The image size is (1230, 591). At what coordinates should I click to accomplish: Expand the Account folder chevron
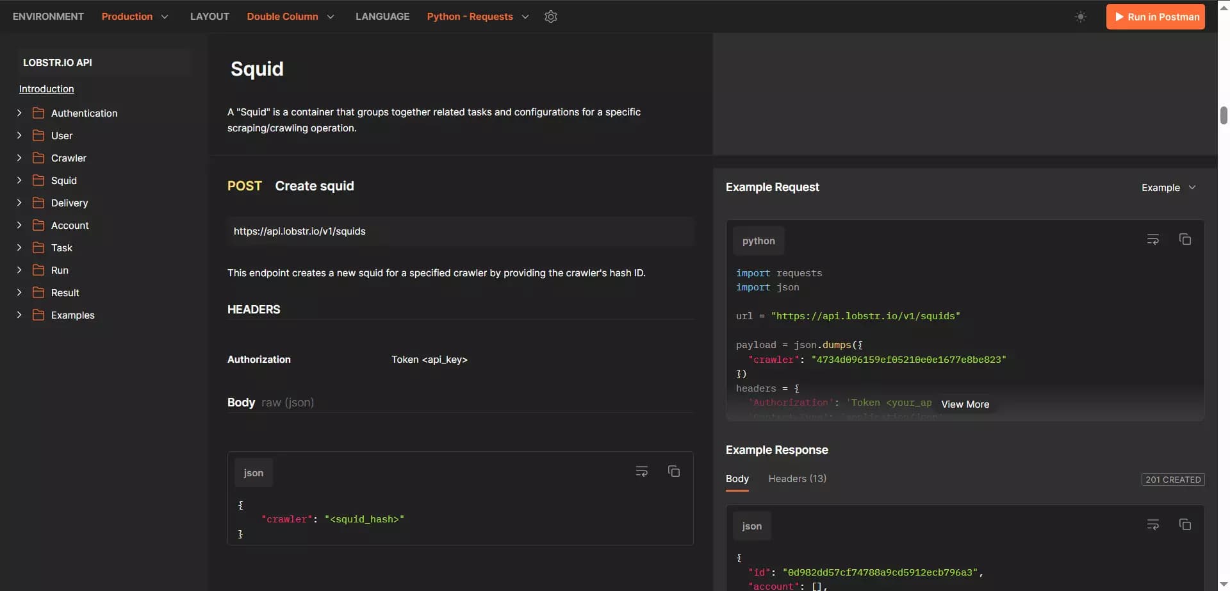(x=19, y=225)
